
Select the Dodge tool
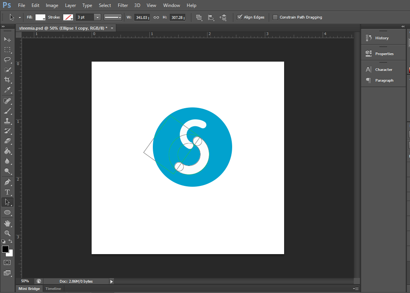click(7, 171)
